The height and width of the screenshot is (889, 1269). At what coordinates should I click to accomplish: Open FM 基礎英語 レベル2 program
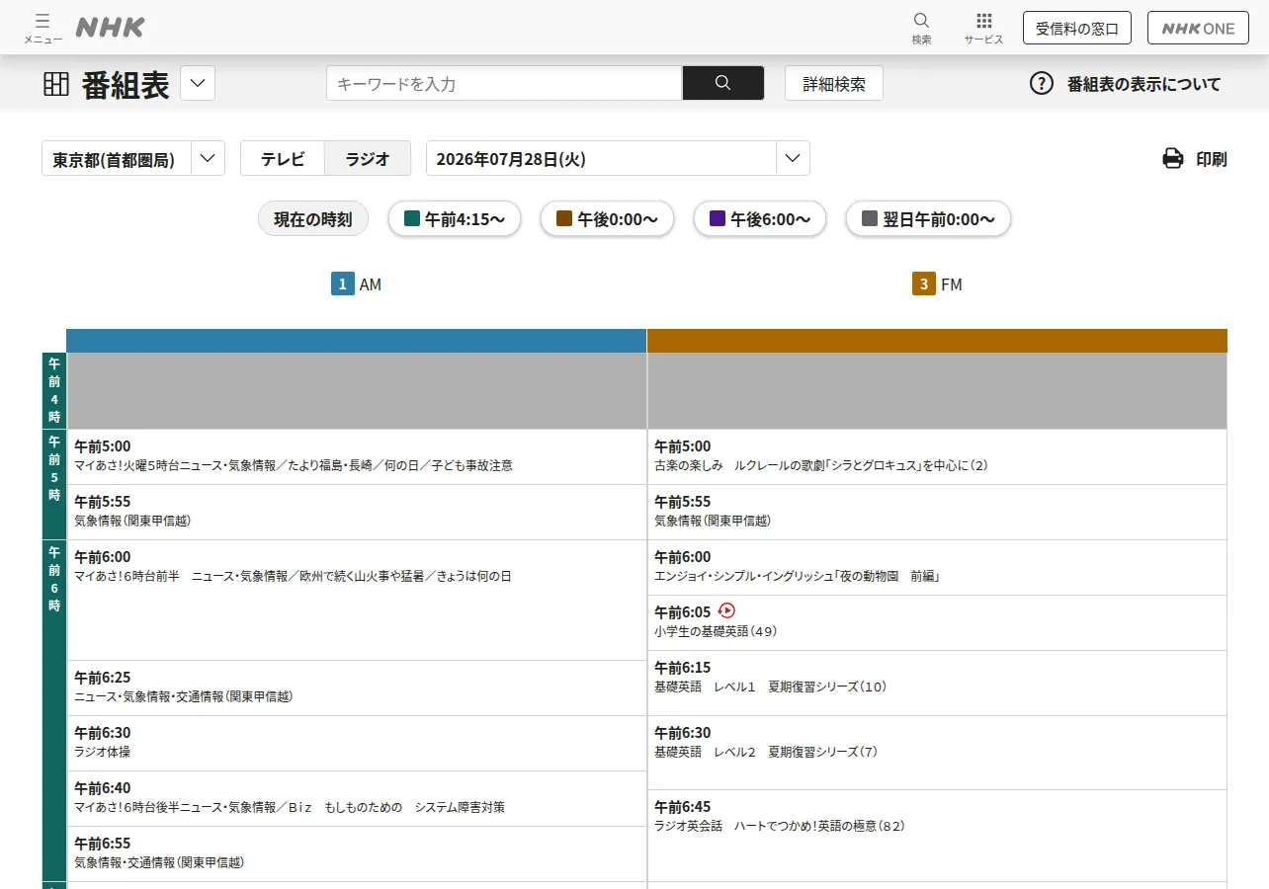click(x=937, y=753)
